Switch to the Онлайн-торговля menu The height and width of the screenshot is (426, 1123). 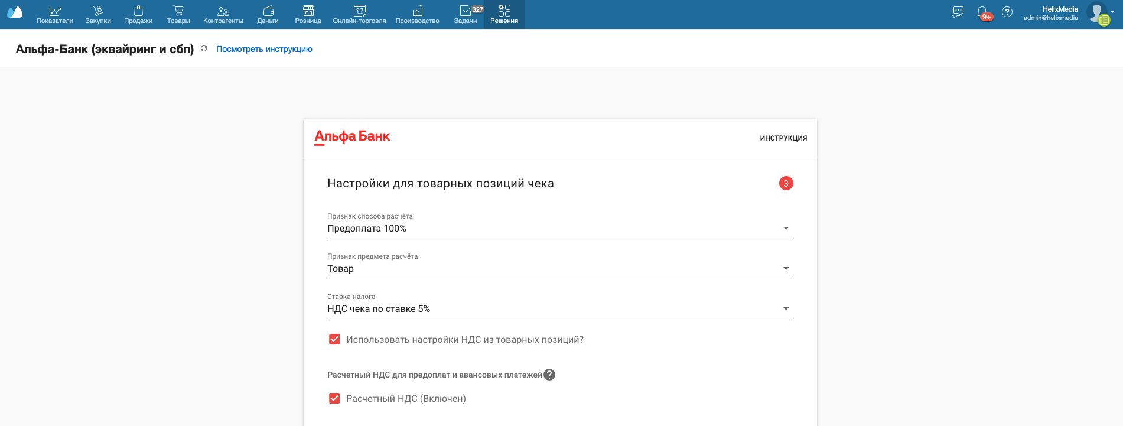(359, 14)
